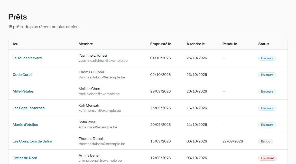Click yasmine.elidrissi@exemple.be email
296x164 pixels.
tap(103, 61)
